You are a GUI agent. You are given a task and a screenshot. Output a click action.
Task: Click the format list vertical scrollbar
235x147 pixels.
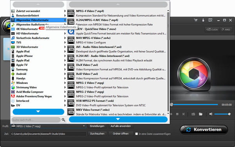pyautogui.click(x=168, y=26)
